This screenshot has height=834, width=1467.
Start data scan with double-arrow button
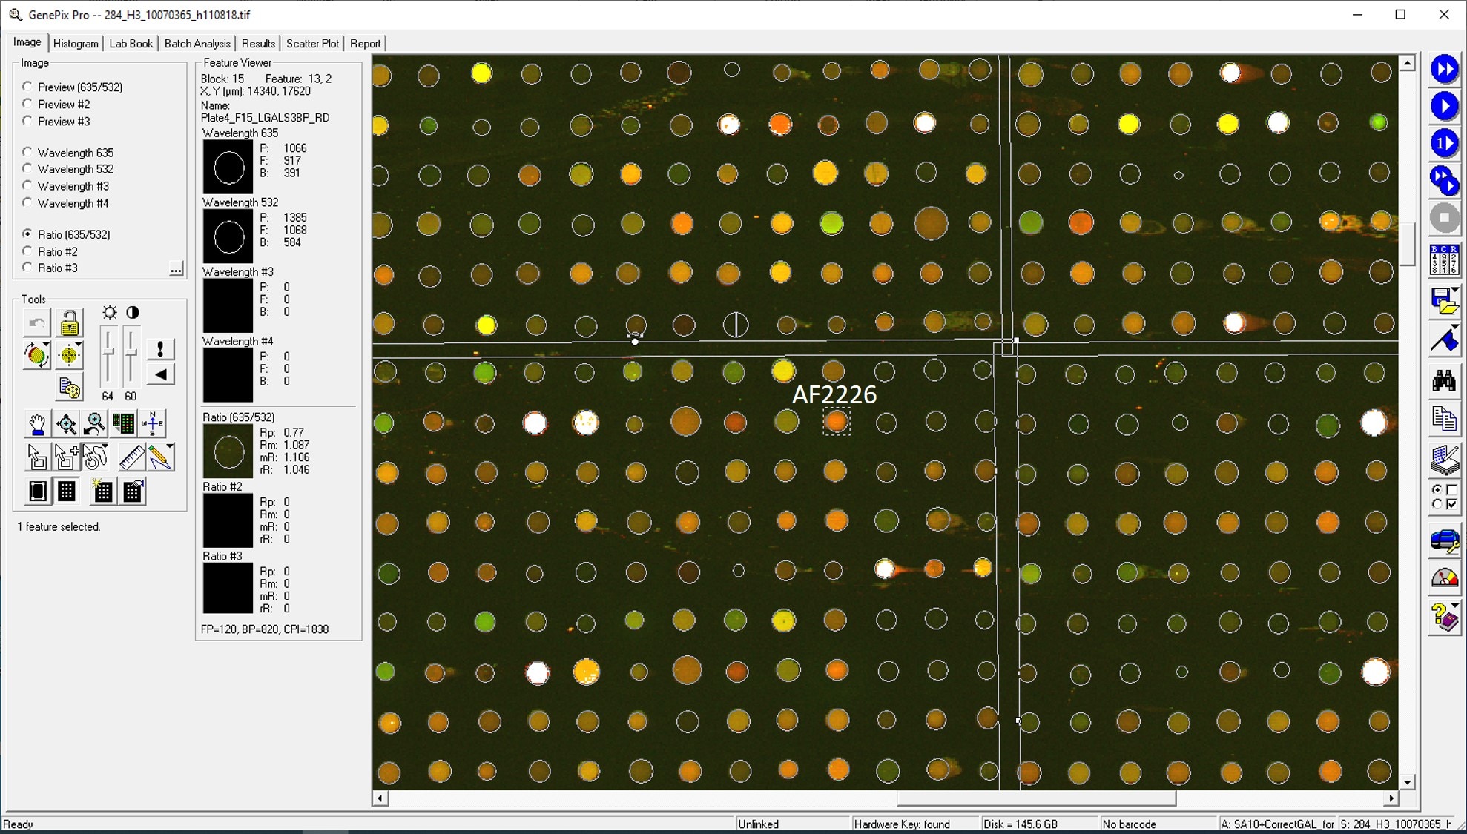tap(1443, 69)
